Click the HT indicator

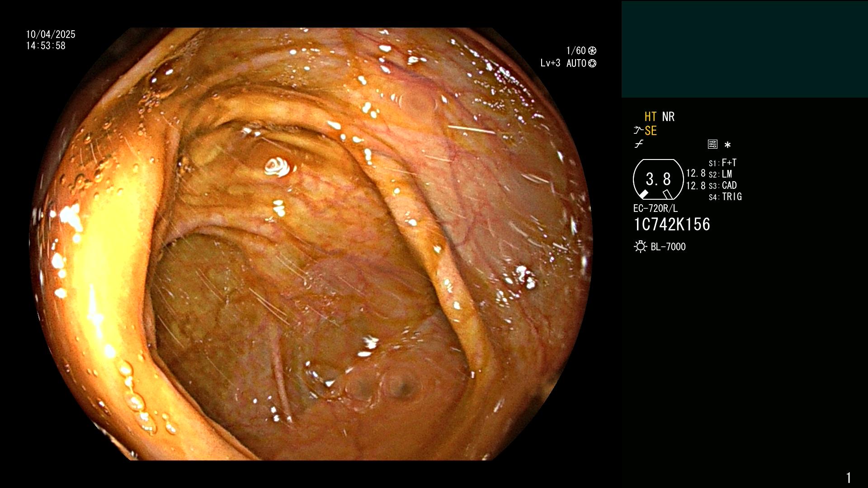pos(650,117)
